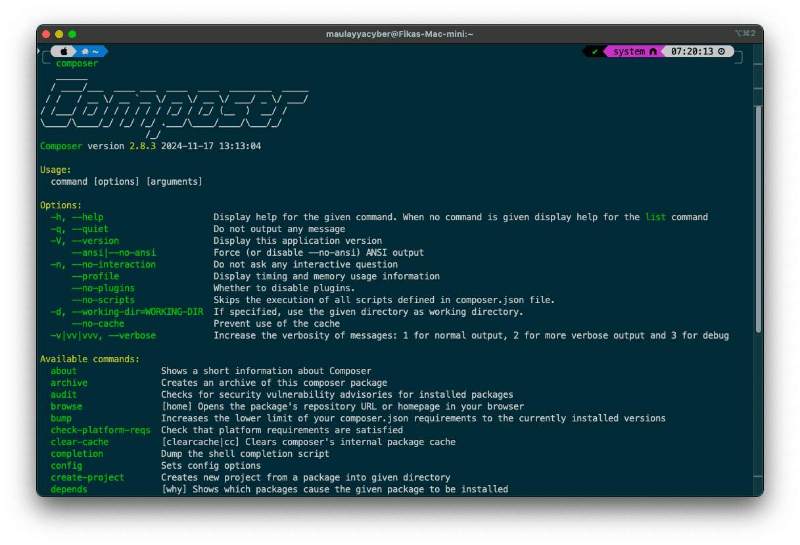The image size is (800, 545).
Task: Click the "--no-plugins" option text
Action: coord(103,288)
